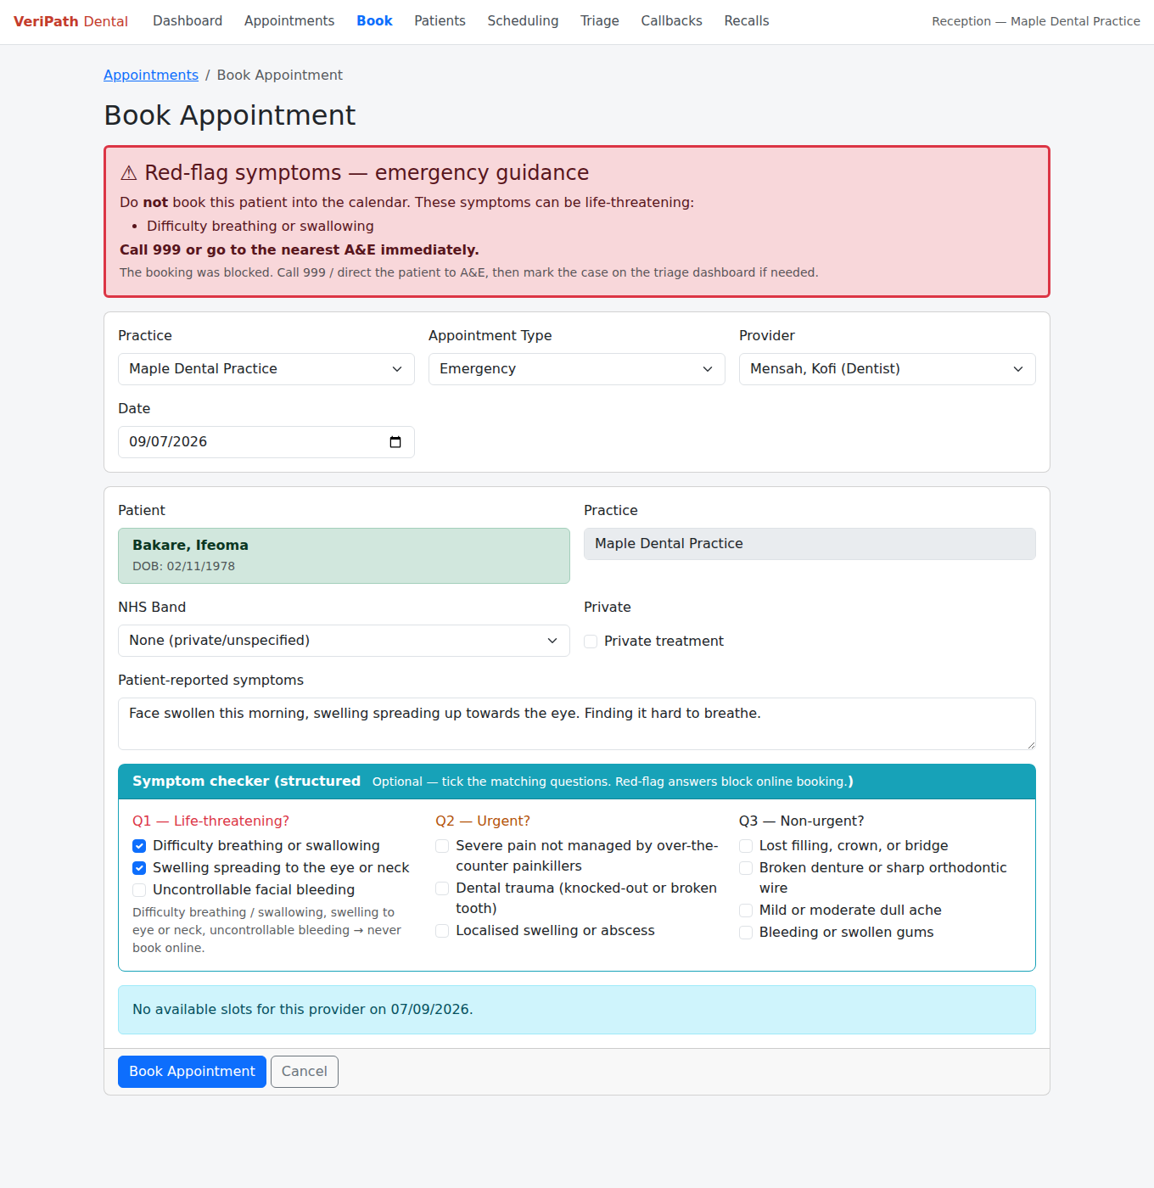Open the date picker calendar icon
This screenshot has height=1188, width=1154.
(x=395, y=442)
